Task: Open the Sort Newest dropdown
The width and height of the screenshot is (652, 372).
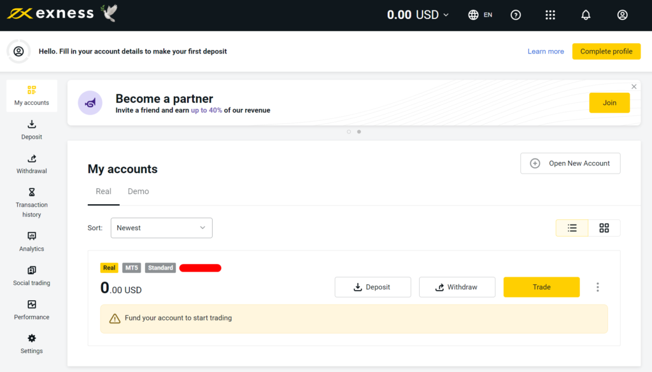Action: point(161,228)
